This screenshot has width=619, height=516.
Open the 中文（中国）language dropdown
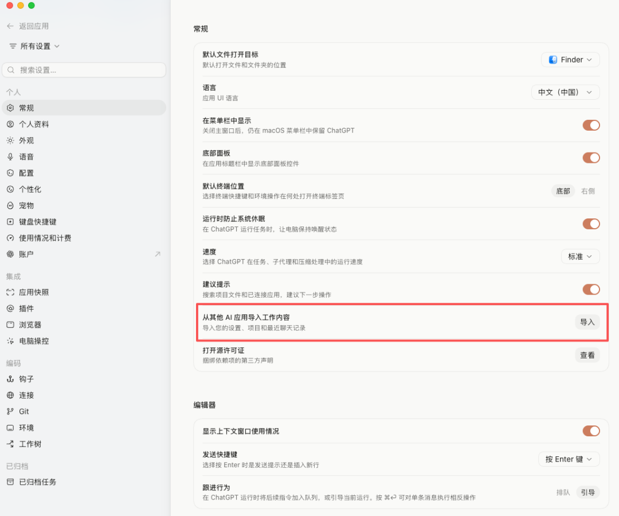[565, 92]
